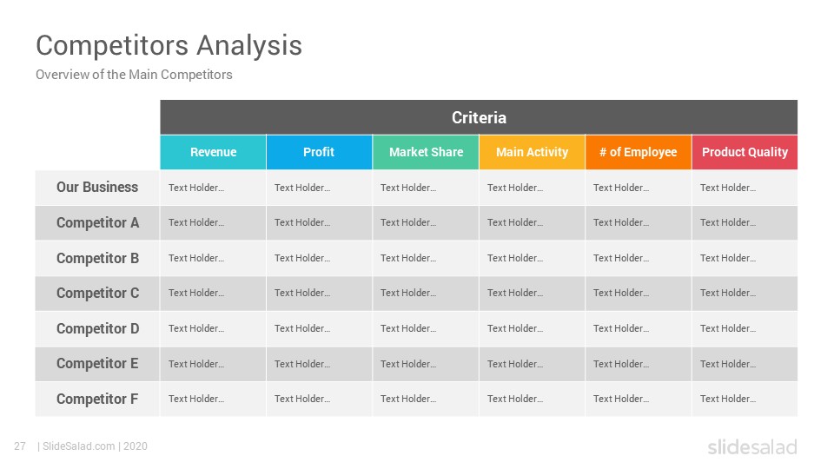Select the Main Activity column header
The image size is (834, 469).
[533, 152]
